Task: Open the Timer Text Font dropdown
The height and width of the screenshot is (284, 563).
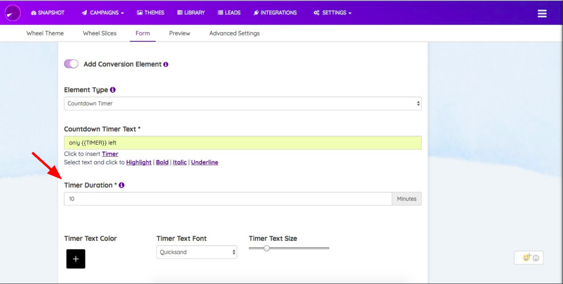Action: pyautogui.click(x=197, y=252)
